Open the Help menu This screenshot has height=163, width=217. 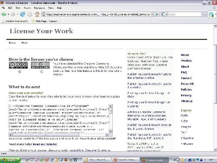[59, 8]
